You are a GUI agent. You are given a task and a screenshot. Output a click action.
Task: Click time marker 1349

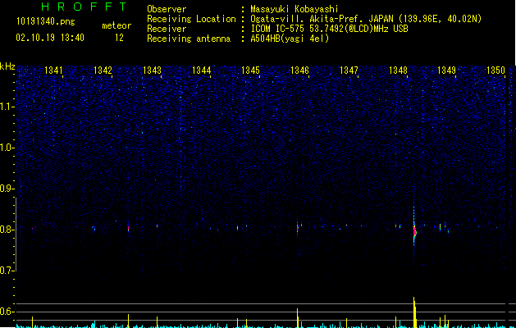[446, 70]
